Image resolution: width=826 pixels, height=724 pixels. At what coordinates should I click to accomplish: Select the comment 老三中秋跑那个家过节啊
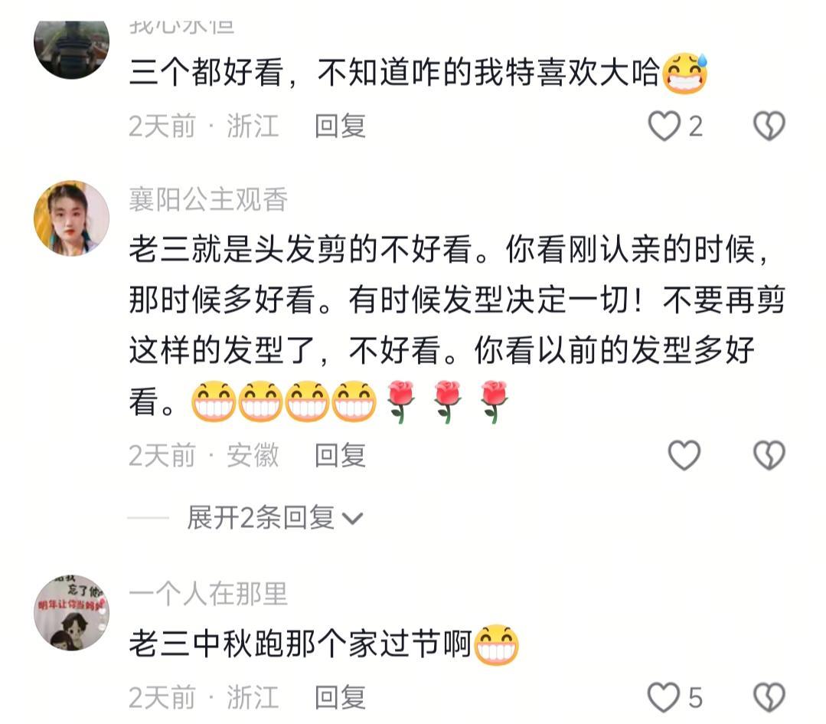coord(324,644)
